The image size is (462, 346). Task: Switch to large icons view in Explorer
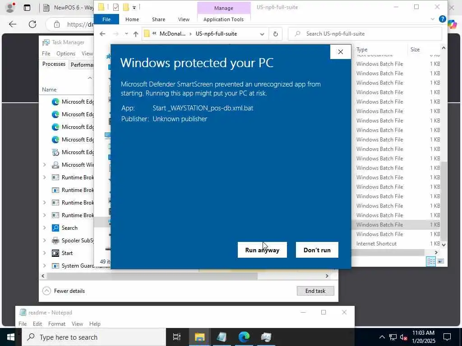pos(441,261)
